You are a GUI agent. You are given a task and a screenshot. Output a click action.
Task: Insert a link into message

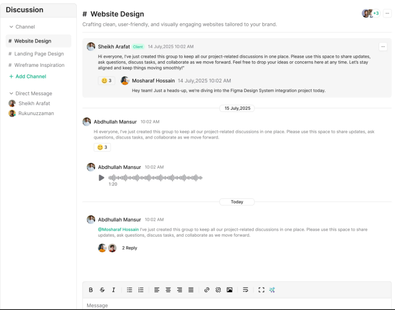click(207, 290)
